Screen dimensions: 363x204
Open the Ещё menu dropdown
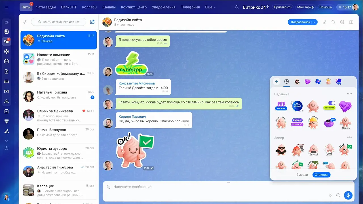point(210,7)
